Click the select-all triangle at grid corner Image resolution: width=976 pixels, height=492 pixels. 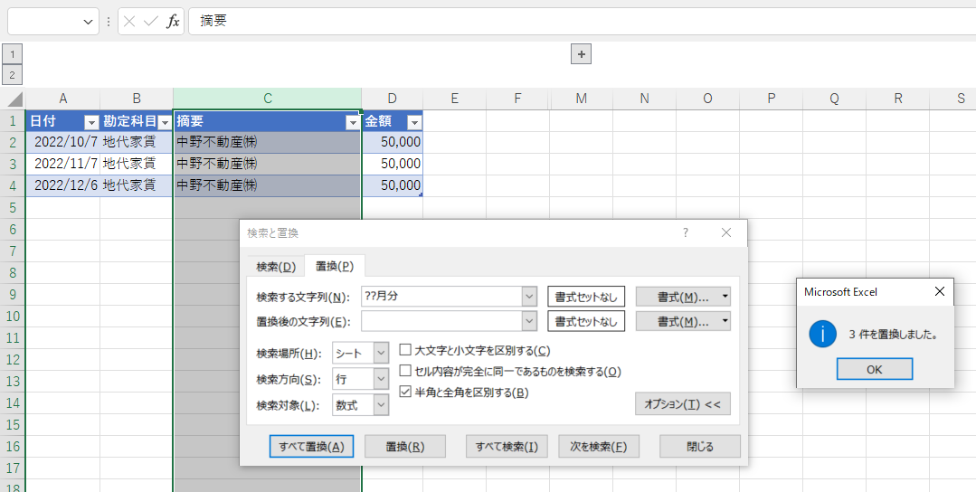click(14, 99)
